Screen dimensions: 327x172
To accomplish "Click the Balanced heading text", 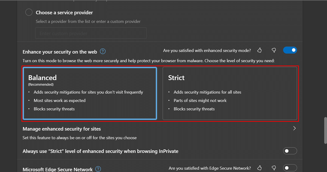I will pos(43,78).
